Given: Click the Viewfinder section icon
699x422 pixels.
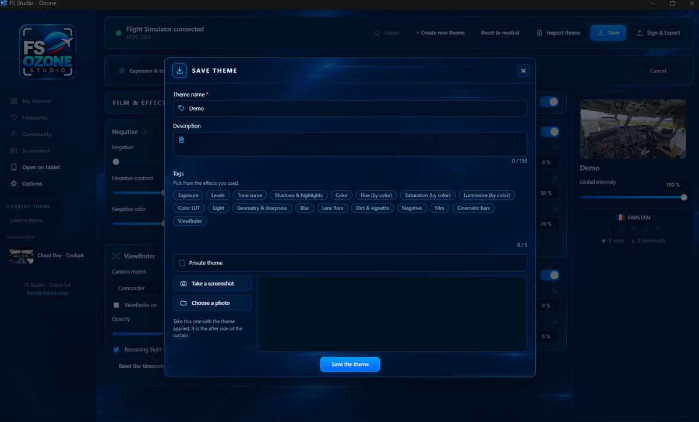Looking at the screenshot, I should pos(116,256).
